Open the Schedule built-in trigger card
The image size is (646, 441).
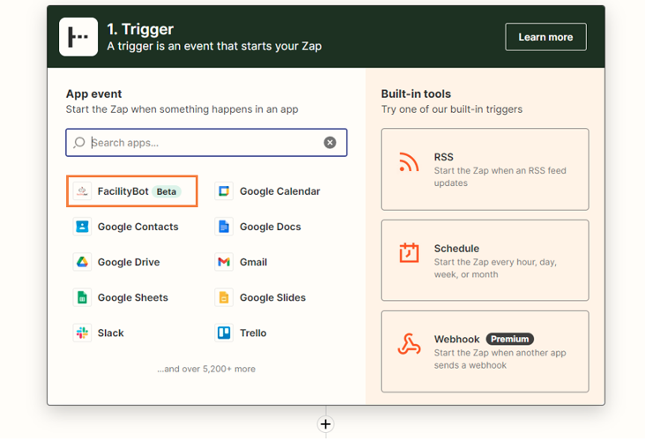tap(485, 260)
